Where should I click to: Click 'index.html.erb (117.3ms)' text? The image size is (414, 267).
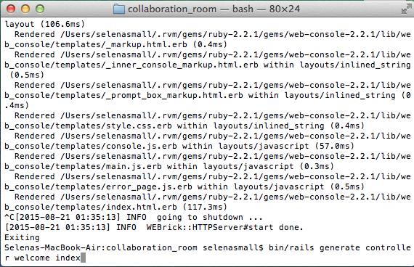[x=166, y=207]
